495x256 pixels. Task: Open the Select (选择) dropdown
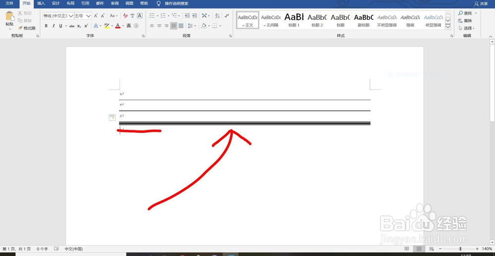click(x=467, y=28)
